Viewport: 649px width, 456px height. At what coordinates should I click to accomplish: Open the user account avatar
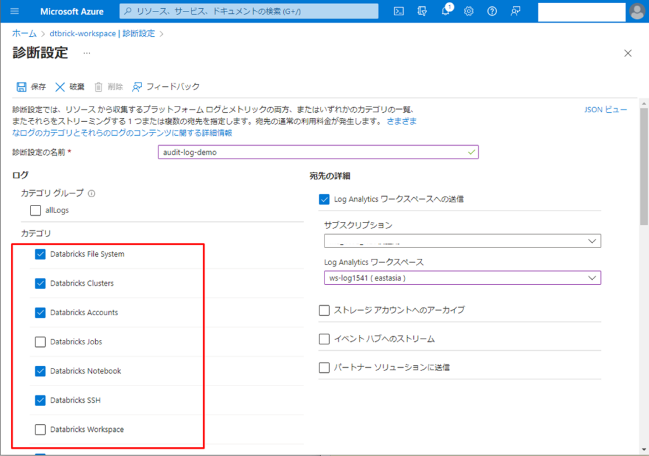click(x=637, y=11)
